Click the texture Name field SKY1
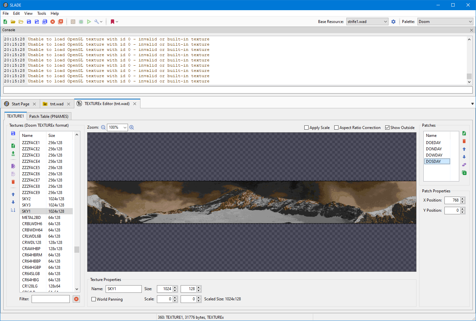The height and width of the screenshot is (321, 476). pyautogui.click(x=124, y=289)
